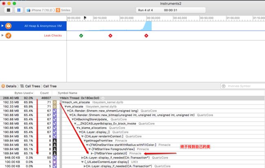The height and width of the screenshot is (168, 265).
Task: Click the Run 4 of 4 status display
Action: click(171, 10)
